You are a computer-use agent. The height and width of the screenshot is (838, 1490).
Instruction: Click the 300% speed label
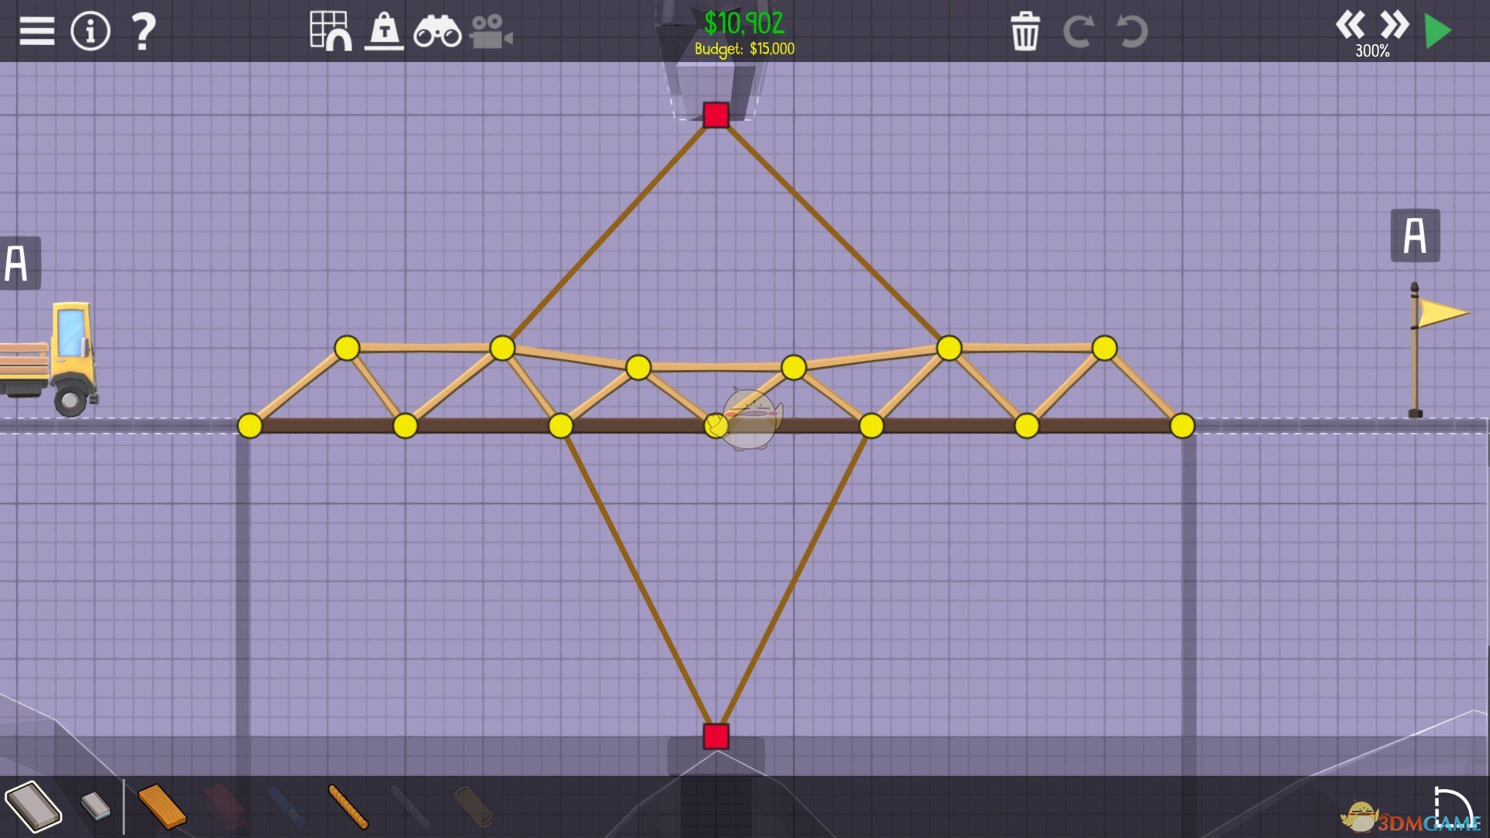click(x=1372, y=51)
